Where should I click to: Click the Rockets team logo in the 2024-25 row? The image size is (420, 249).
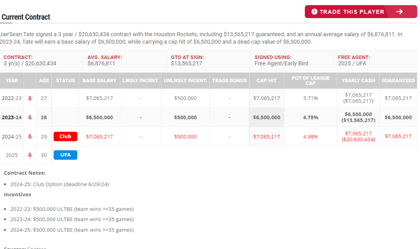tap(30, 137)
